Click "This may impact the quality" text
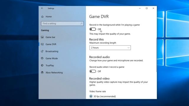This screenshot has width=189, height=106. tap(110, 34)
